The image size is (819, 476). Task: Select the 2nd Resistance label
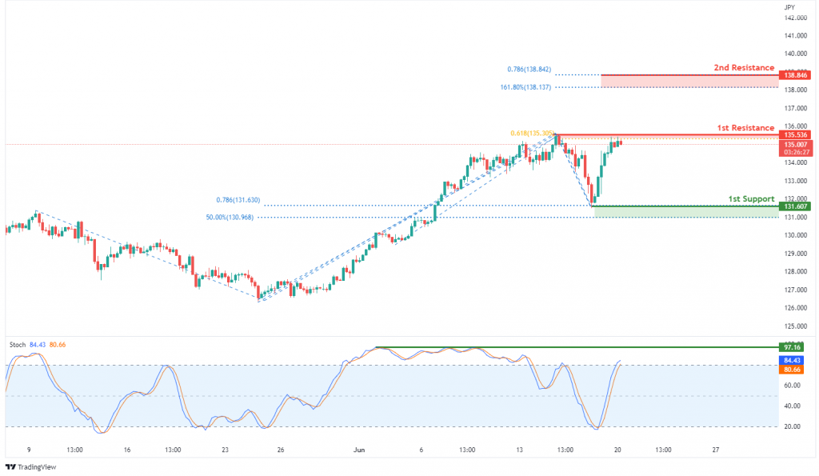tap(744, 67)
